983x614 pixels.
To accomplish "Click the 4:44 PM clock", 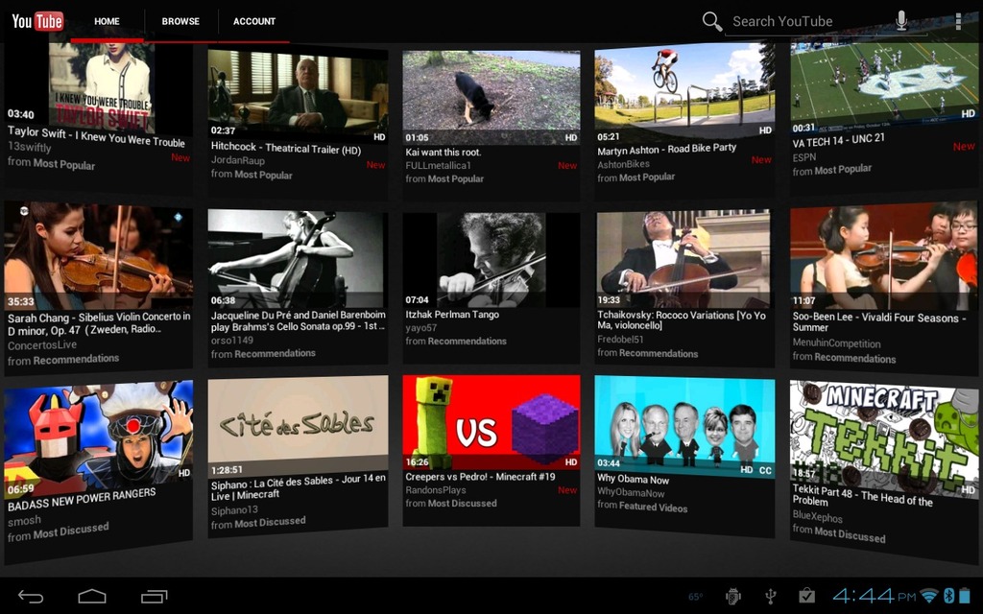I will click(874, 595).
